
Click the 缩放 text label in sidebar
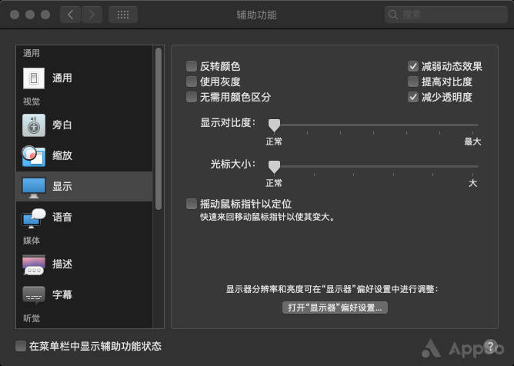pos(62,155)
